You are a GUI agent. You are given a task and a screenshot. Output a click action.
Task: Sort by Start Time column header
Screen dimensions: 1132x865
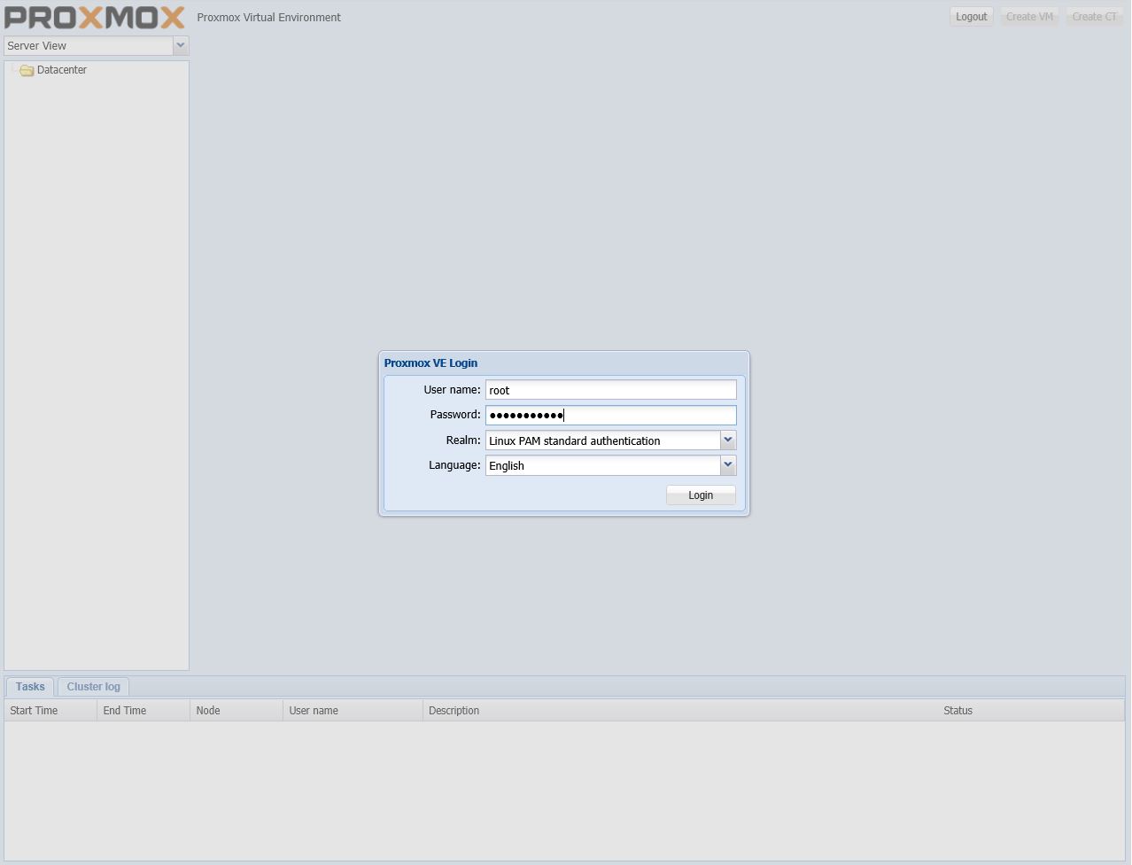pyautogui.click(x=50, y=711)
